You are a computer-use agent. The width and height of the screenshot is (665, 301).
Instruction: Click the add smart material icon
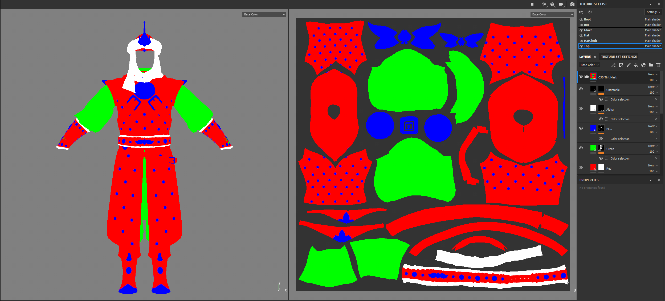[643, 65]
